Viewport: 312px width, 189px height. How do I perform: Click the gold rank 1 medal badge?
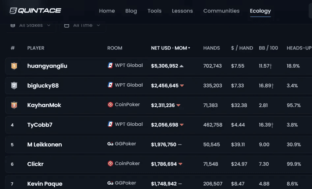(x=14, y=66)
